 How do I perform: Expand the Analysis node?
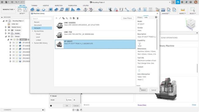pyautogui.click(x=6, y=30)
